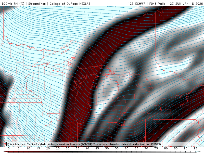Click the "70" colorbar scale label
The height and width of the screenshot is (153, 204).
146,148
